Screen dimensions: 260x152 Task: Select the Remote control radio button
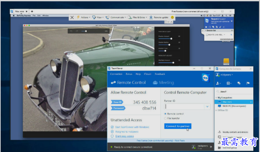(165, 114)
